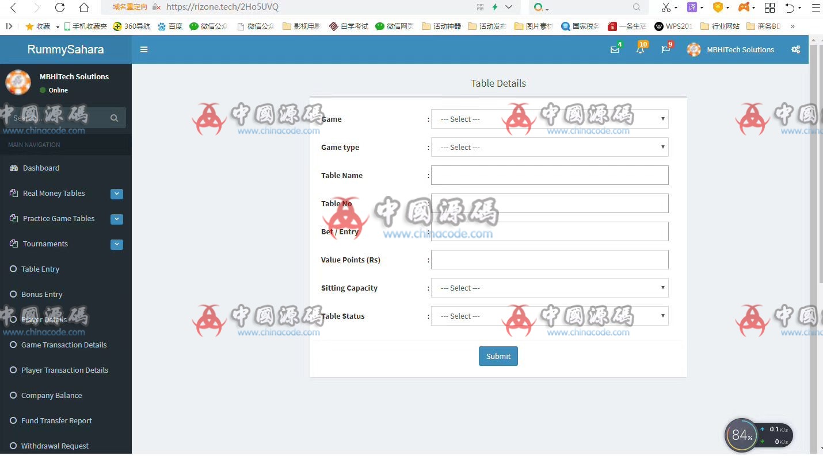Click the Value Points (Rs) input field
Image resolution: width=823 pixels, height=456 pixels.
tap(550, 260)
